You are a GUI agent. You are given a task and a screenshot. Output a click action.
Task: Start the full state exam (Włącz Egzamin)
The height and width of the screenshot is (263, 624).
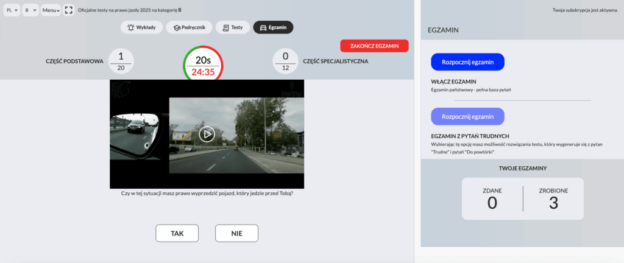[x=467, y=62]
